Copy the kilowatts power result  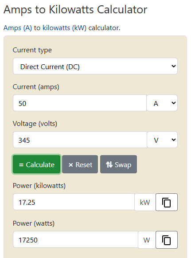[167, 202]
